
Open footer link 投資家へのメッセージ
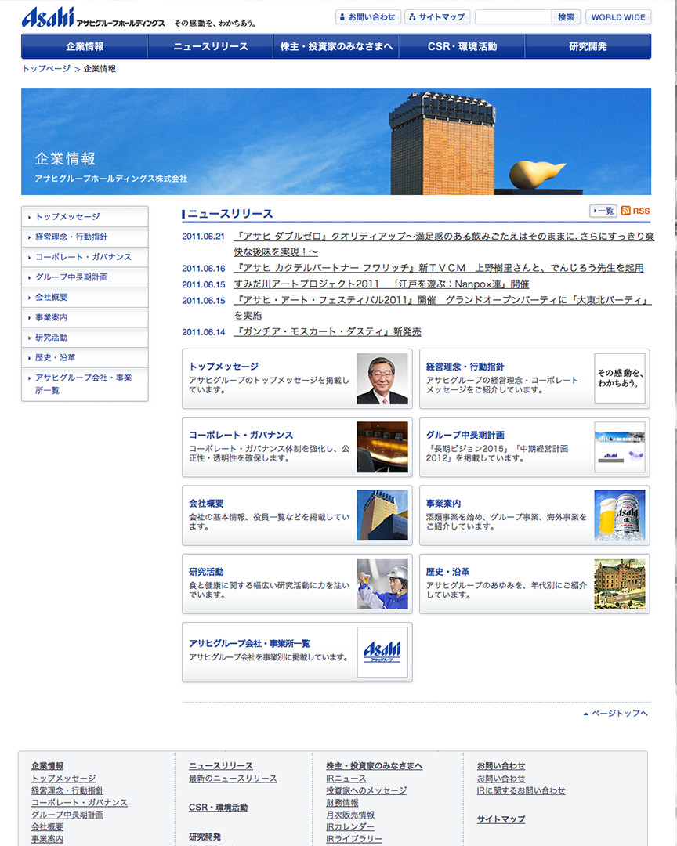366,790
